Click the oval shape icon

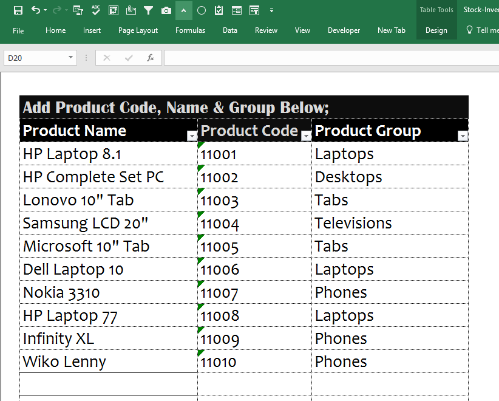[x=202, y=11]
